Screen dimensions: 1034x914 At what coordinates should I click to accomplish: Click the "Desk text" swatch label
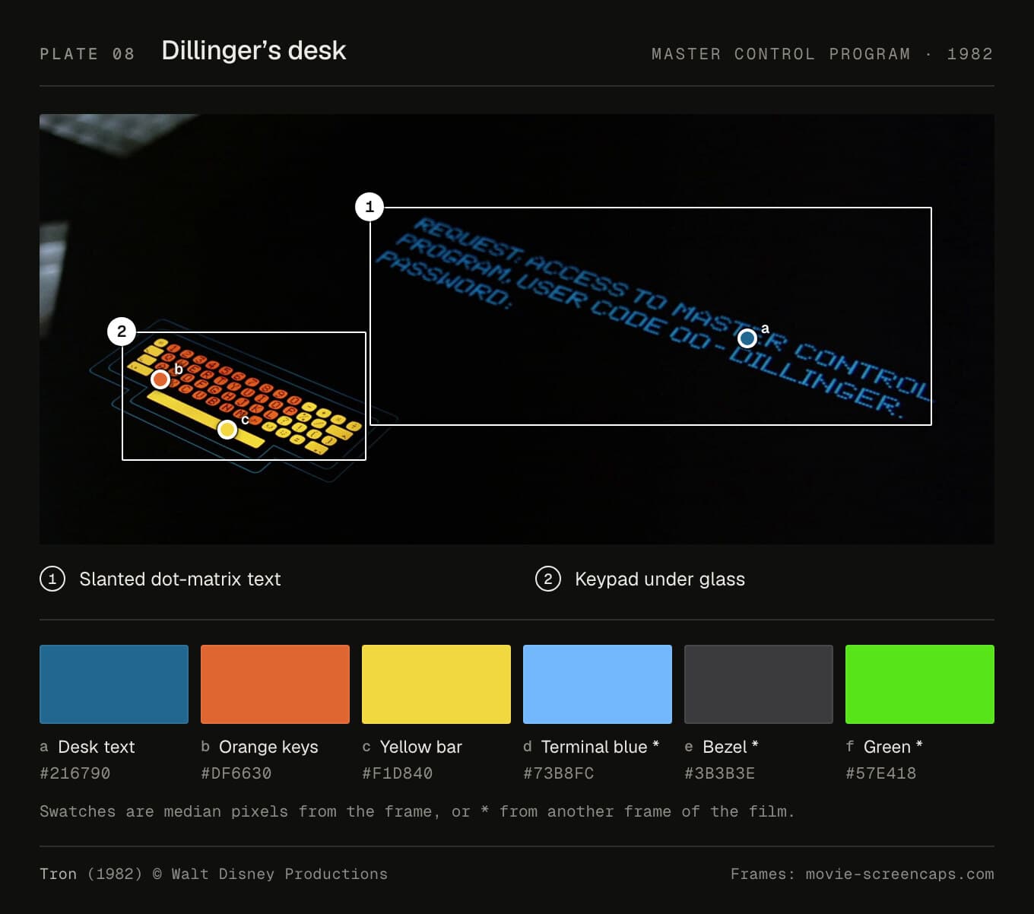96,747
